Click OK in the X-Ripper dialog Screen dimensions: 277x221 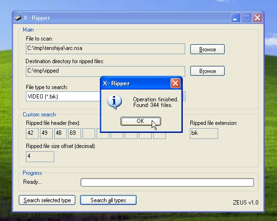click(x=140, y=121)
